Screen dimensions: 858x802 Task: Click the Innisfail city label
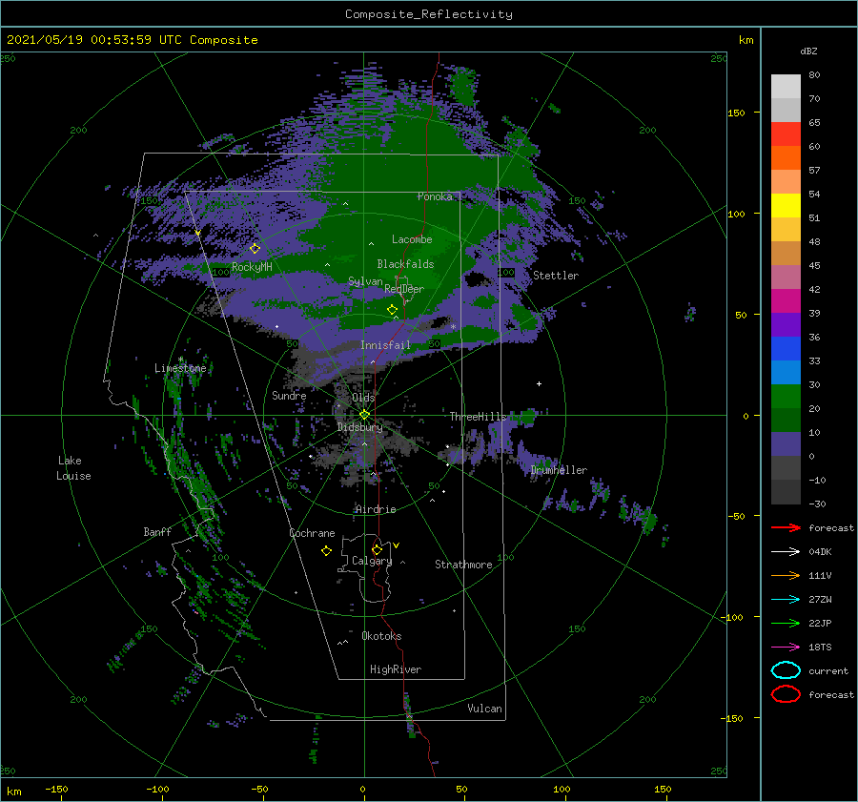385,345
